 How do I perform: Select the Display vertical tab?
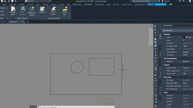[160, 55]
